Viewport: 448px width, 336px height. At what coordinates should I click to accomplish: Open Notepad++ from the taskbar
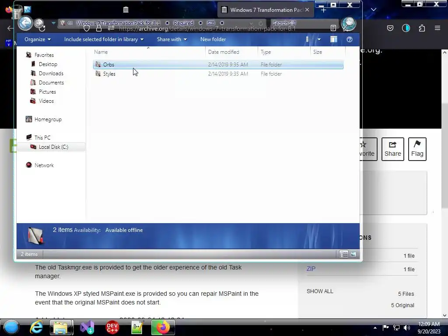pyautogui.click(x=137, y=327)
